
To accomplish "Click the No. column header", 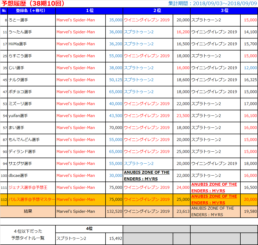I will tap(4, 11).
